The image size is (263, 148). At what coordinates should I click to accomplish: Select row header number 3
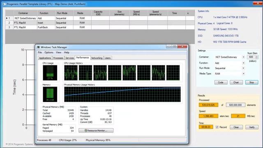click(x=9, y=27)
